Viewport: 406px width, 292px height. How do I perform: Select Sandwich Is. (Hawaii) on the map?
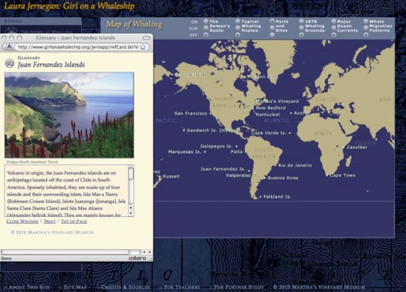point(213,130)
